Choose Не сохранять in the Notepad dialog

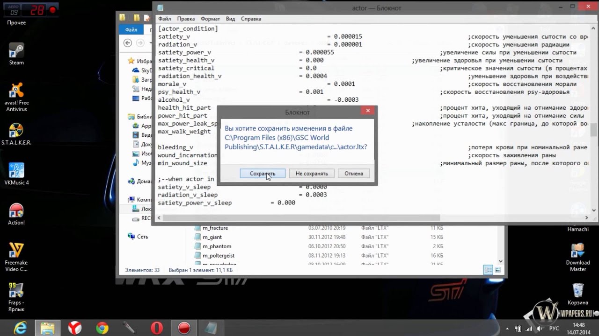[x=312, y=173]
